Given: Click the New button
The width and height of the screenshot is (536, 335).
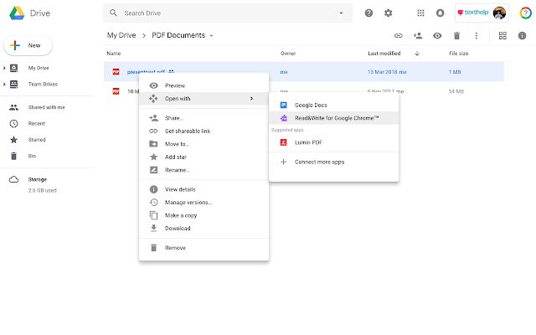Looking at the screenshot, I should point(28,45).
